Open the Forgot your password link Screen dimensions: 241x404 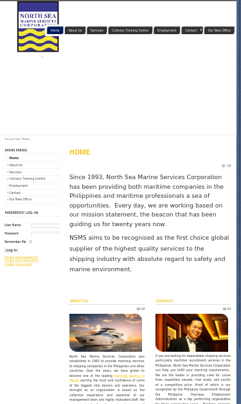point(21,257)
